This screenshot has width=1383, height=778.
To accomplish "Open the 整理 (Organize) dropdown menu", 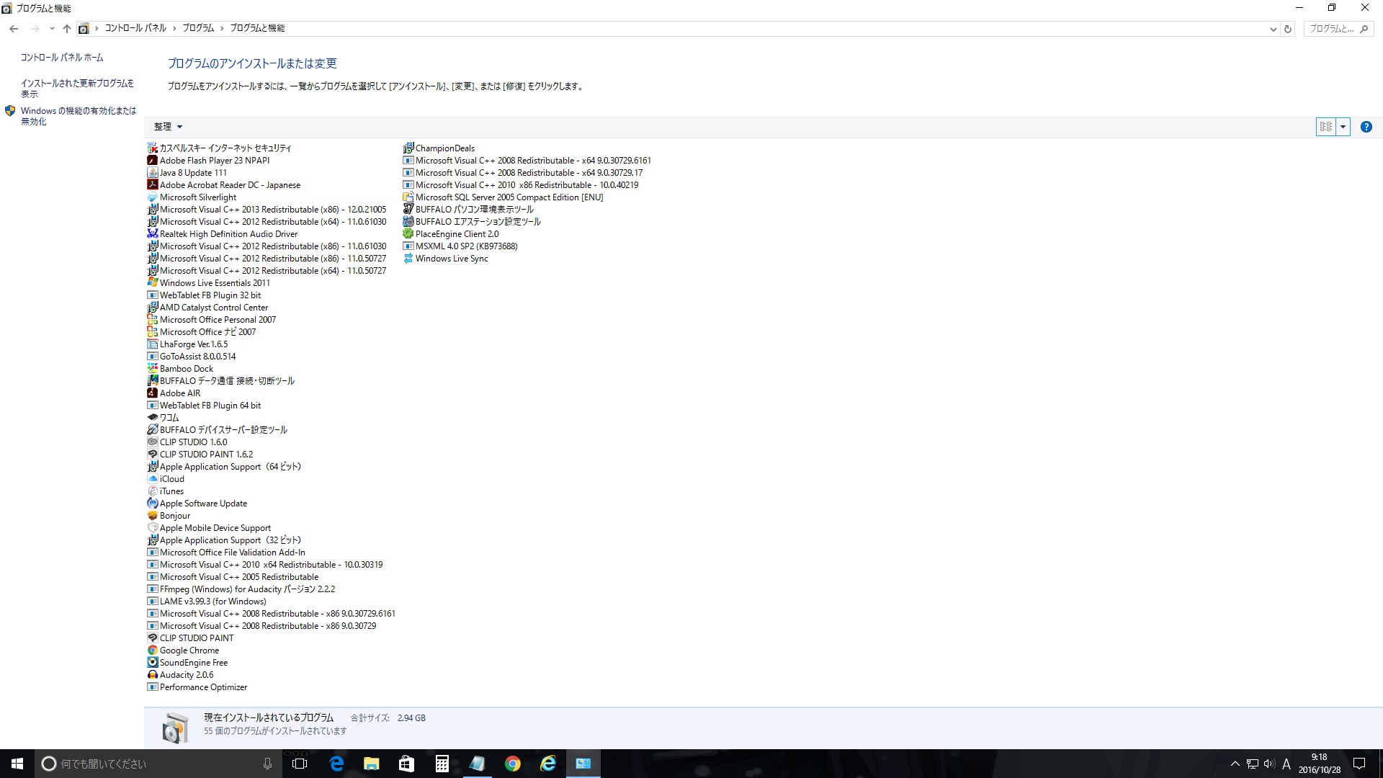I will click(168, 127).
